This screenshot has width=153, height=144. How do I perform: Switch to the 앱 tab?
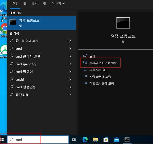pyautogui.click(x=25, y=4)
